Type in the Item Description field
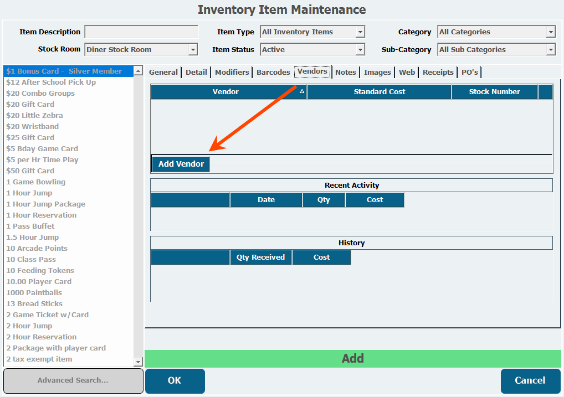Image resolution: width=564 pixels, height=397 pixels. point(141,32)
